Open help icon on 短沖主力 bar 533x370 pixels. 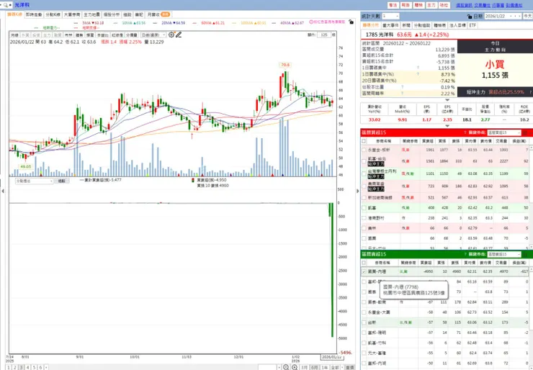[x=530, y=92]
